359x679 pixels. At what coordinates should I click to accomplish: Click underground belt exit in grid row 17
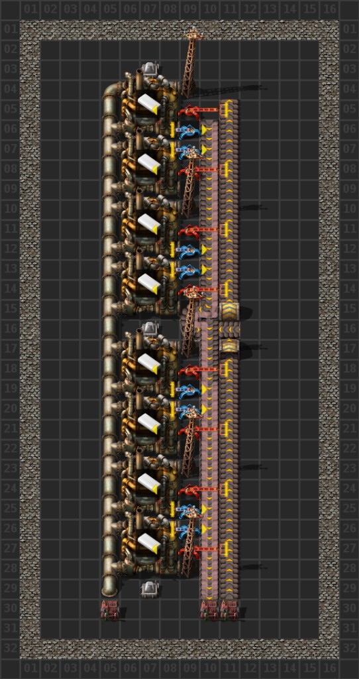(229, 346)
